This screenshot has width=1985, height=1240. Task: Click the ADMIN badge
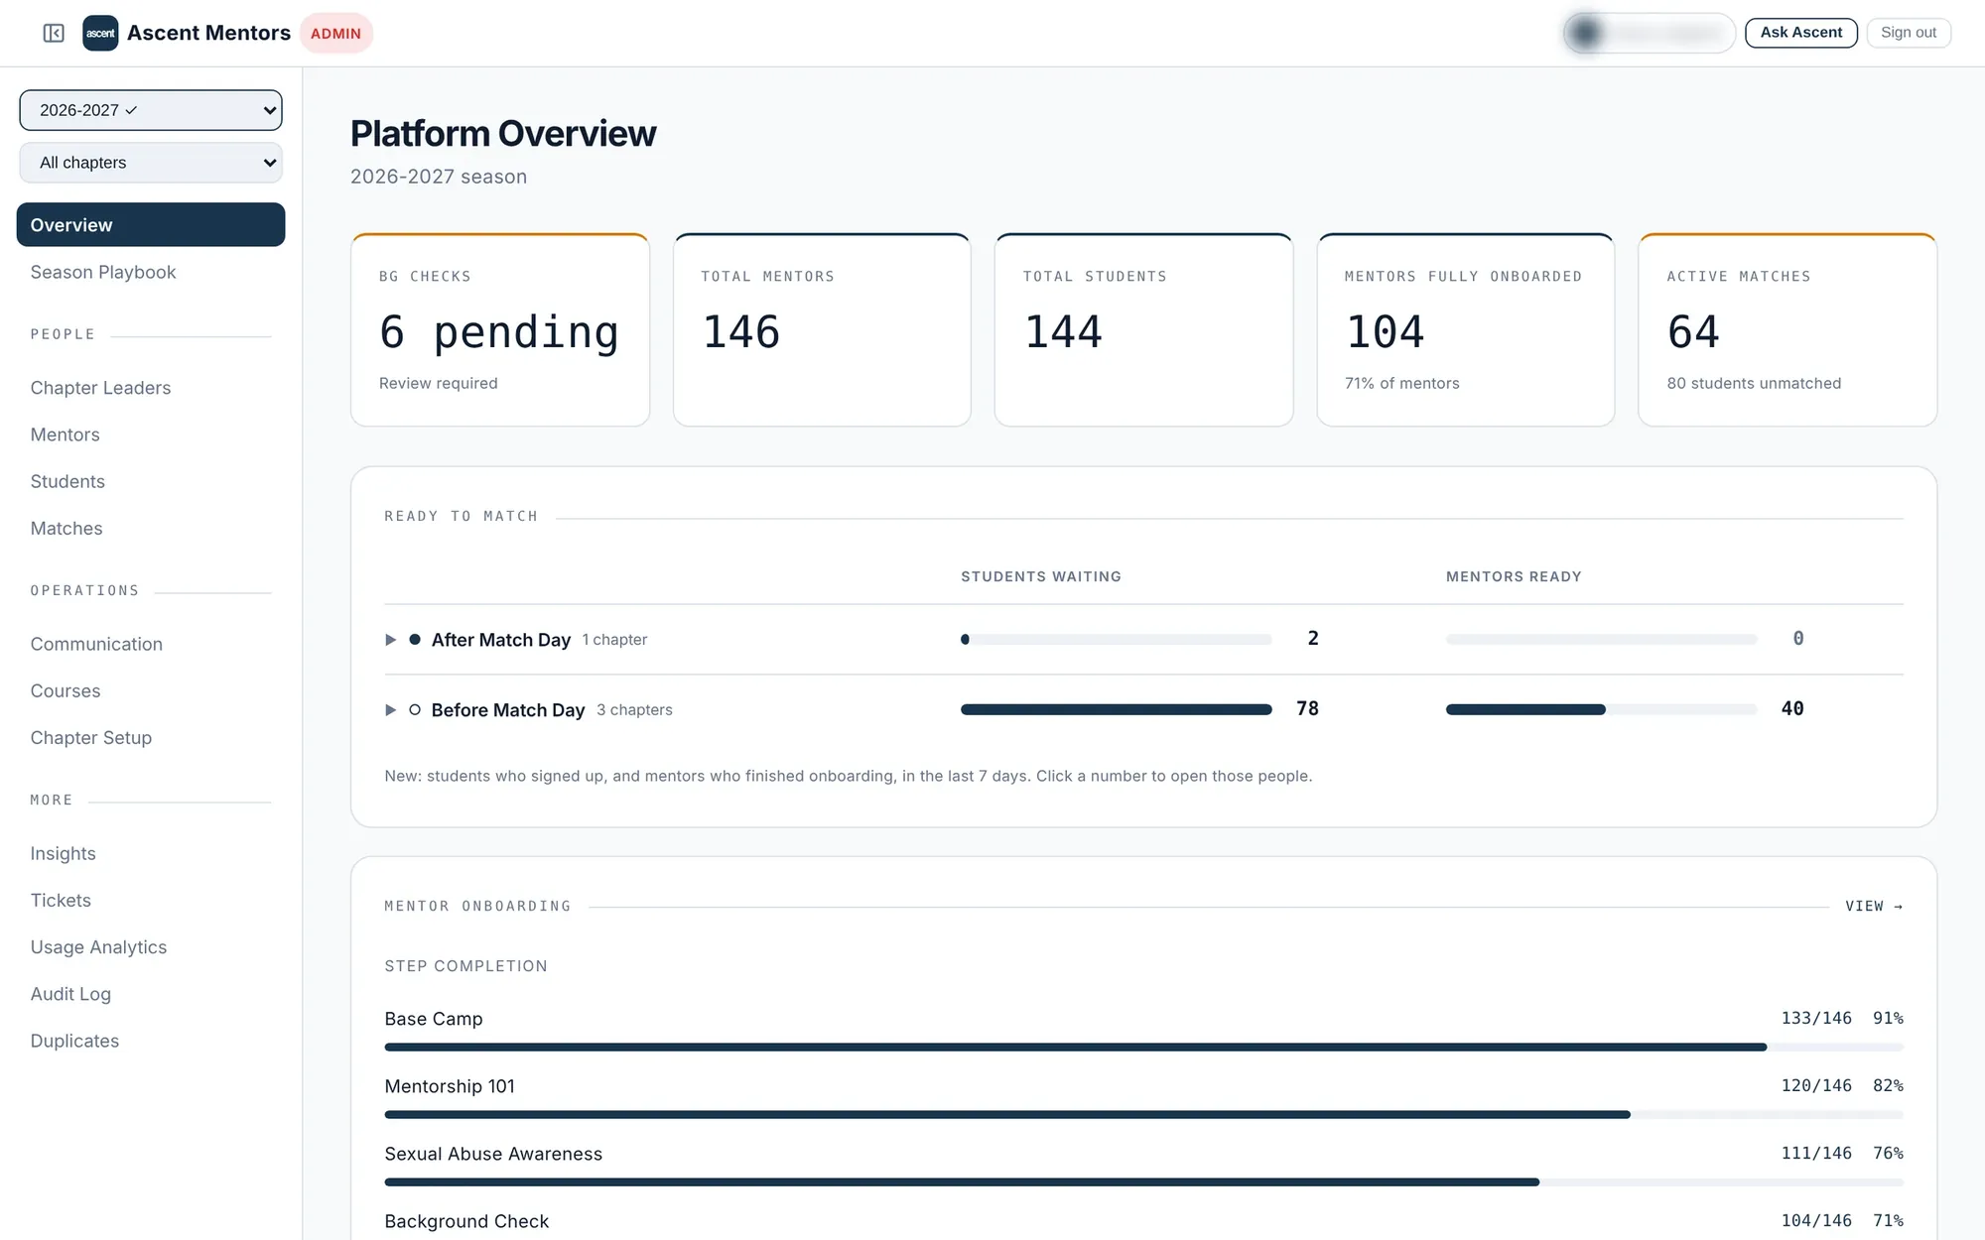(335, 34)
